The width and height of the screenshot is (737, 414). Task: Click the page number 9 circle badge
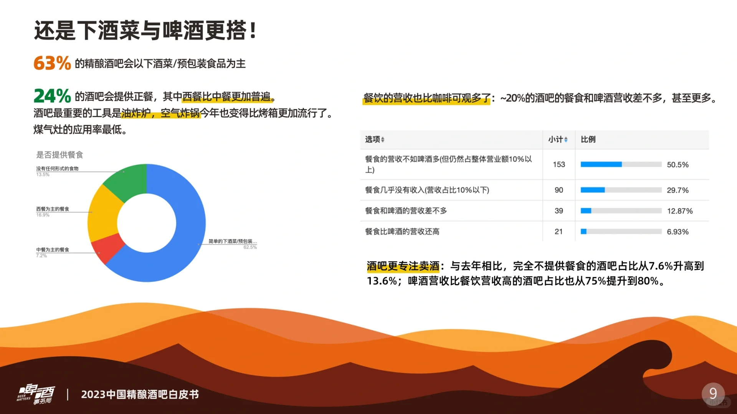click(713, 393)
